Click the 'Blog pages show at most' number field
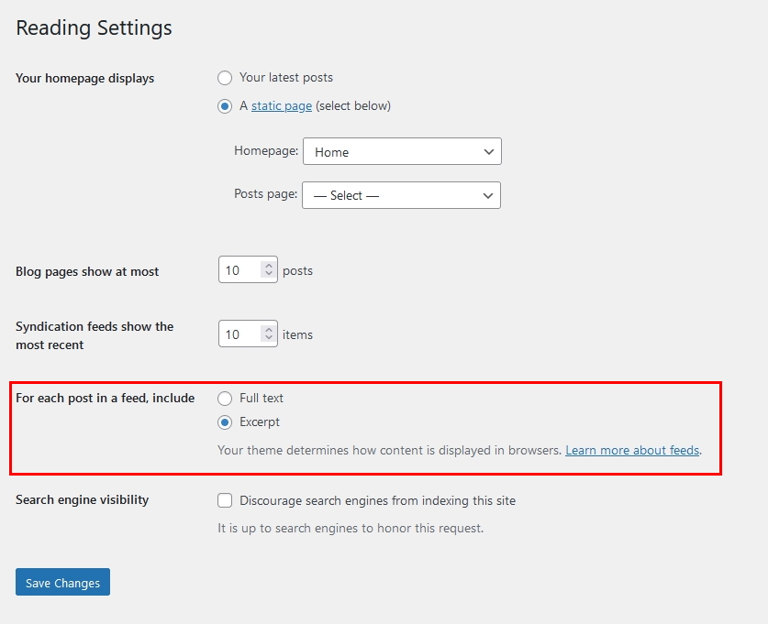The height and width of the screenshot is (624, 768). click(239, 270)
